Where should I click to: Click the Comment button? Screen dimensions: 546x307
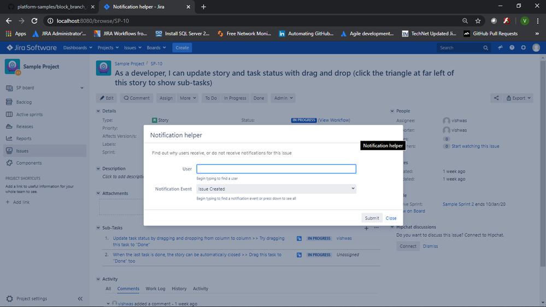[137, 98]
